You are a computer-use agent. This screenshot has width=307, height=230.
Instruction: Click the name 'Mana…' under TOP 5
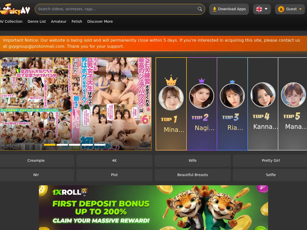pos(296,127)
